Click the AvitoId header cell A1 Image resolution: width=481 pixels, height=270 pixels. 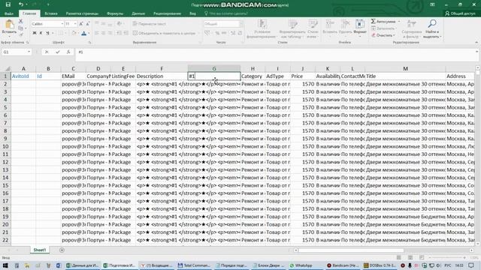(x=23, y=76)
